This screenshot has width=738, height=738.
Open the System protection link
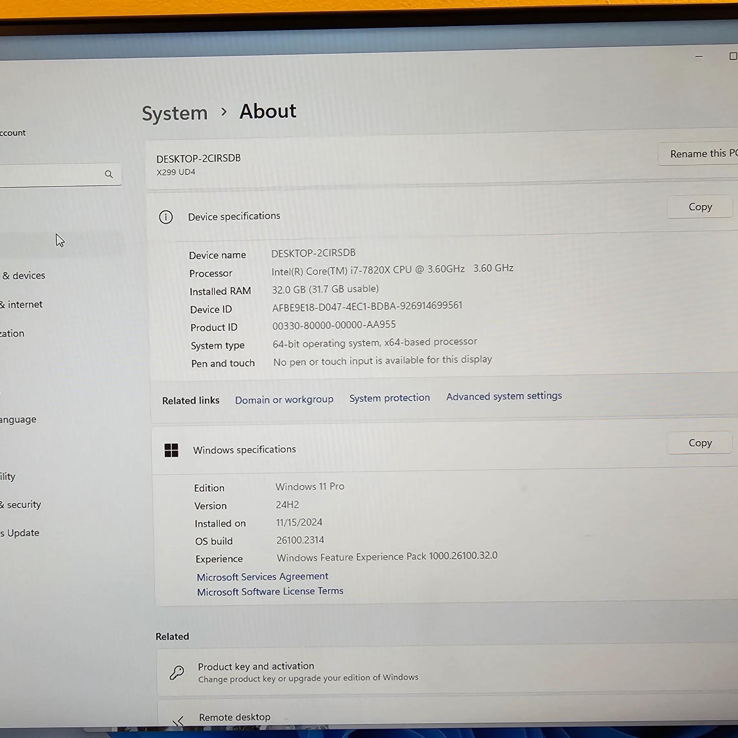(x=389, y=398)
